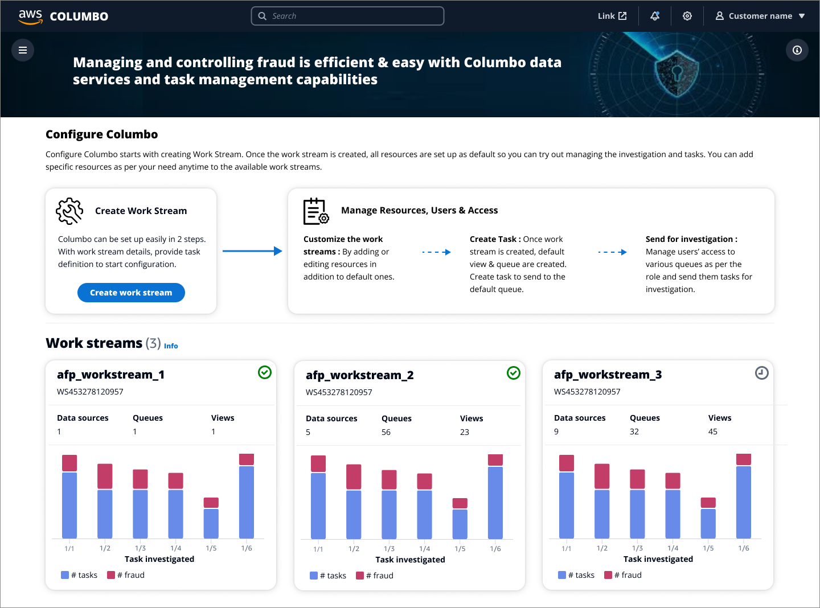Click the user profile icon
The image size is (820, 608).
click(x=720, y=16)
